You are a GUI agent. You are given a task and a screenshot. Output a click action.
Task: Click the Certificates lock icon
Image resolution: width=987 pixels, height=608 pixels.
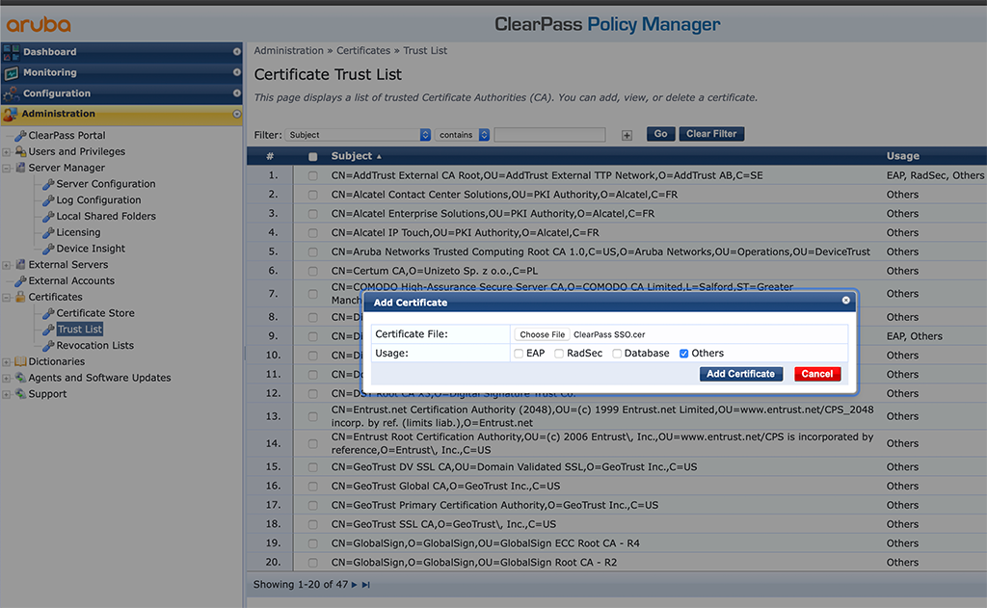point(20,297)
